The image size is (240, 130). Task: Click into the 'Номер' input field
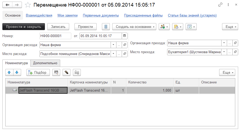tap(55, 36)
